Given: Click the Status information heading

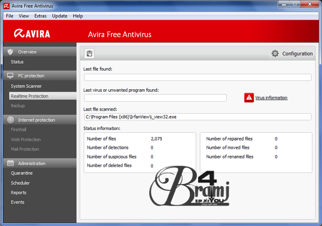Looking at the screenshot, I should [x=102, y=128].
